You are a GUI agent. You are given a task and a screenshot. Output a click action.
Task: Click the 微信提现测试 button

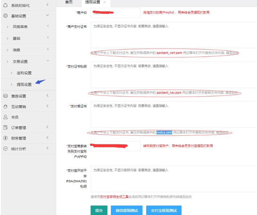point(127,211)
